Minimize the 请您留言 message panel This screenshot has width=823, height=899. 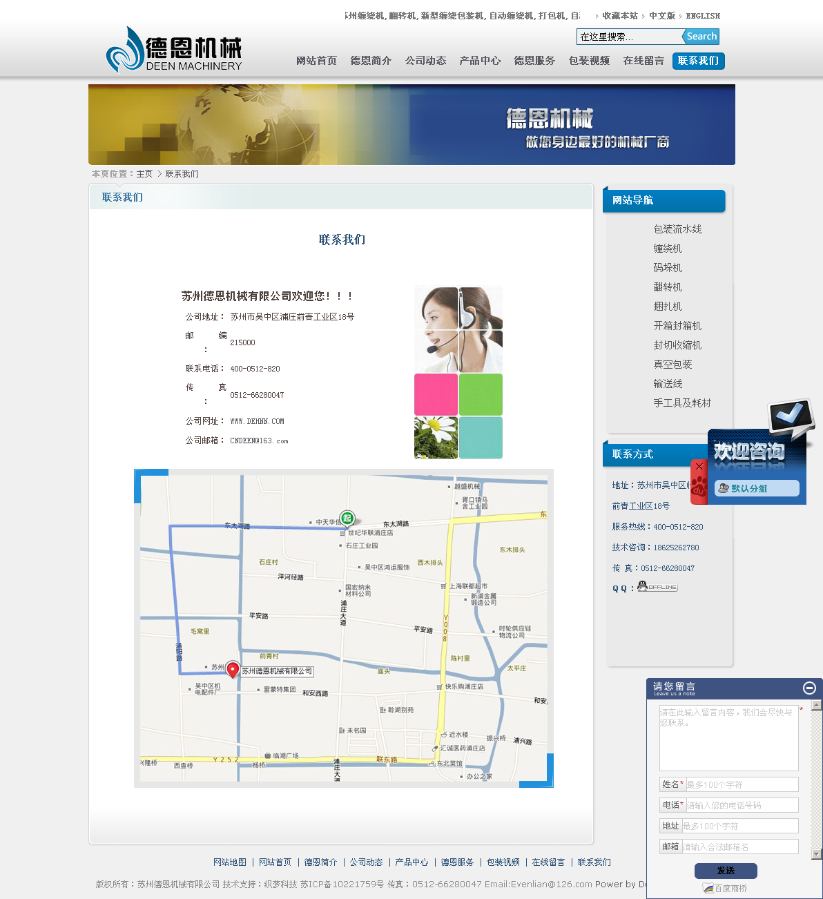click(809, 688)
